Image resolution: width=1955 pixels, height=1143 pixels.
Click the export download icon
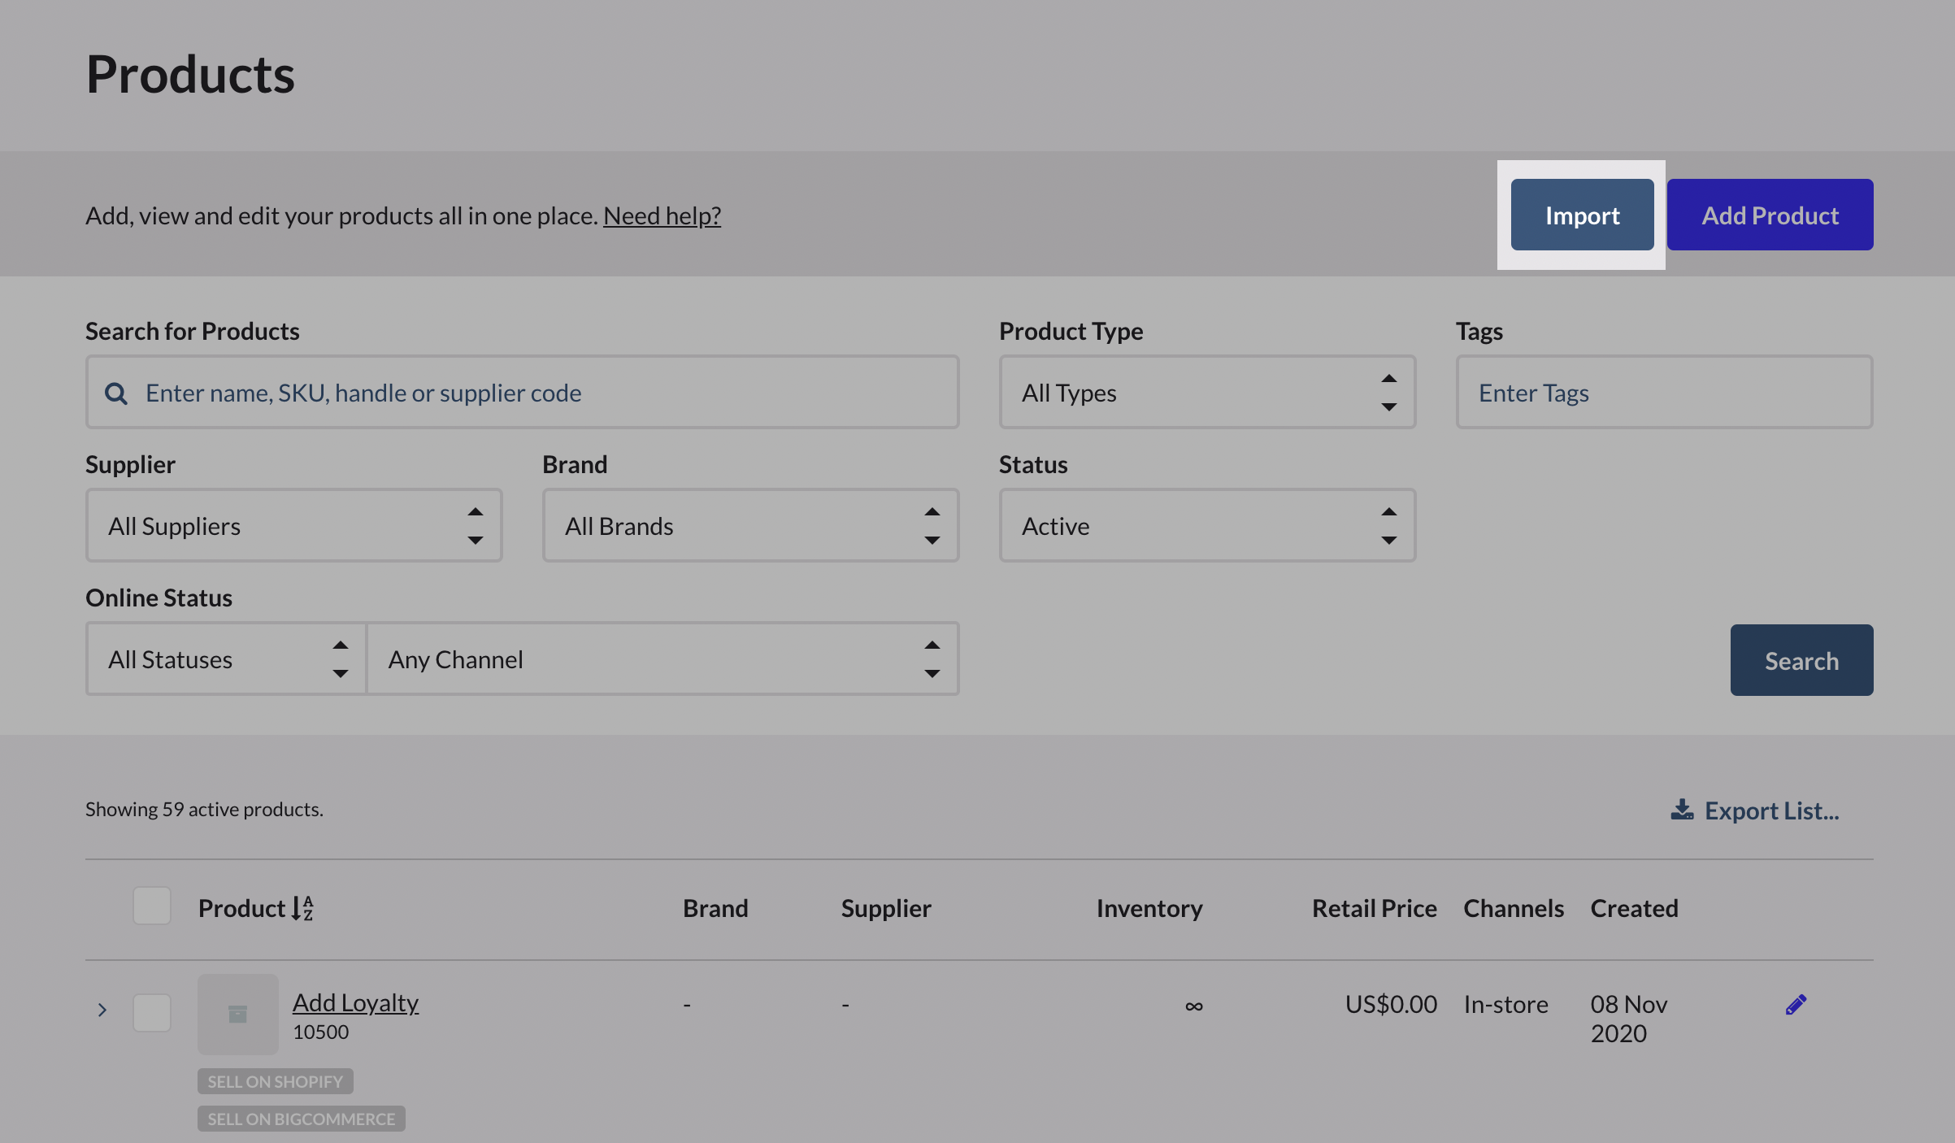(x=1682, y=810)
